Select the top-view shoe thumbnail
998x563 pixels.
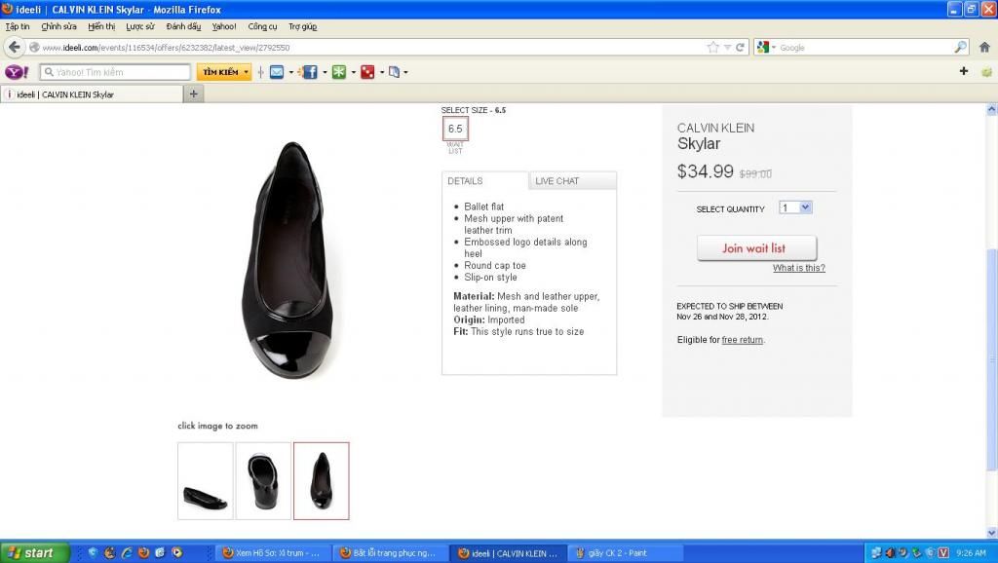[x=322, y=481]
